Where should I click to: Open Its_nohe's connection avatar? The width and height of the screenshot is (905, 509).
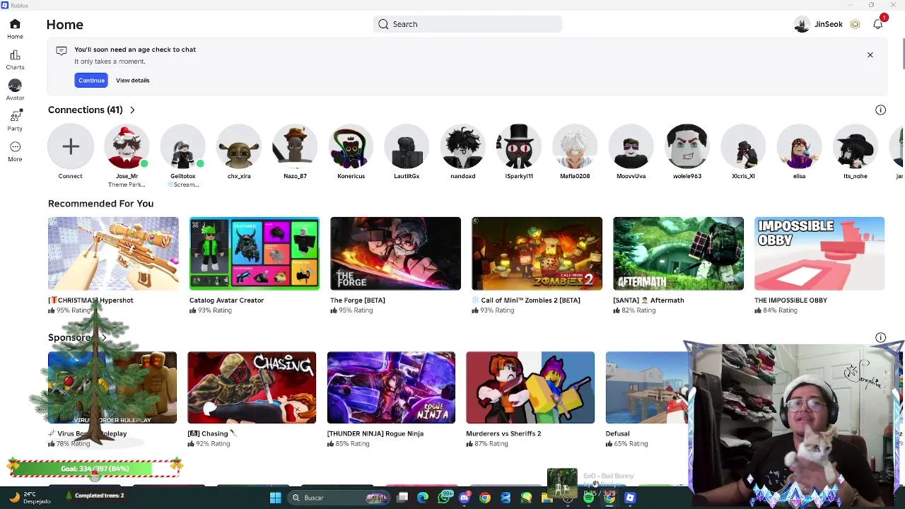point(855,146)
